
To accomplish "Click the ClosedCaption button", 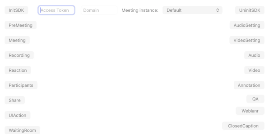I will pos(243,126).
